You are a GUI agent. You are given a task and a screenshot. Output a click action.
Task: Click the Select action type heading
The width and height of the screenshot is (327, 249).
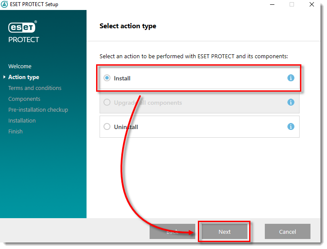[x=128, y=26]
